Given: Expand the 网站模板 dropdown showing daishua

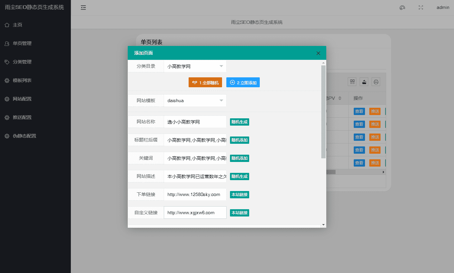Looking at the screenshot, I should point(195,100).
